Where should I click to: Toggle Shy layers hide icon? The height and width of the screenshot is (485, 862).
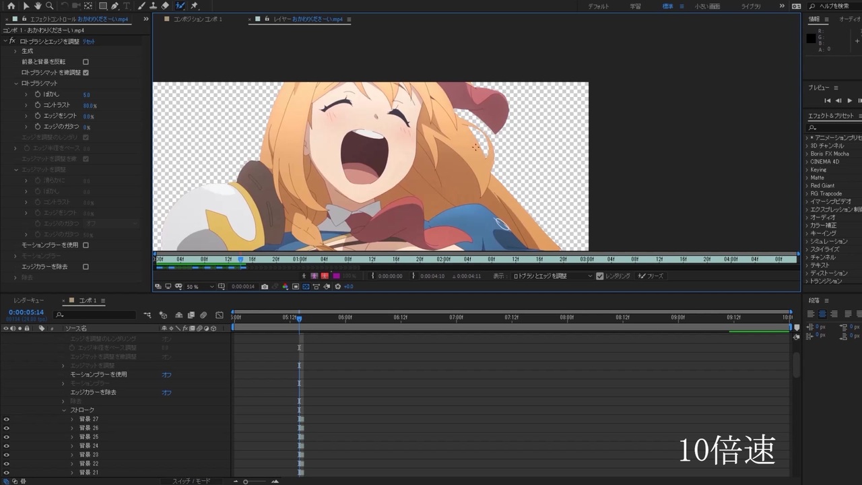click(178, 315)
